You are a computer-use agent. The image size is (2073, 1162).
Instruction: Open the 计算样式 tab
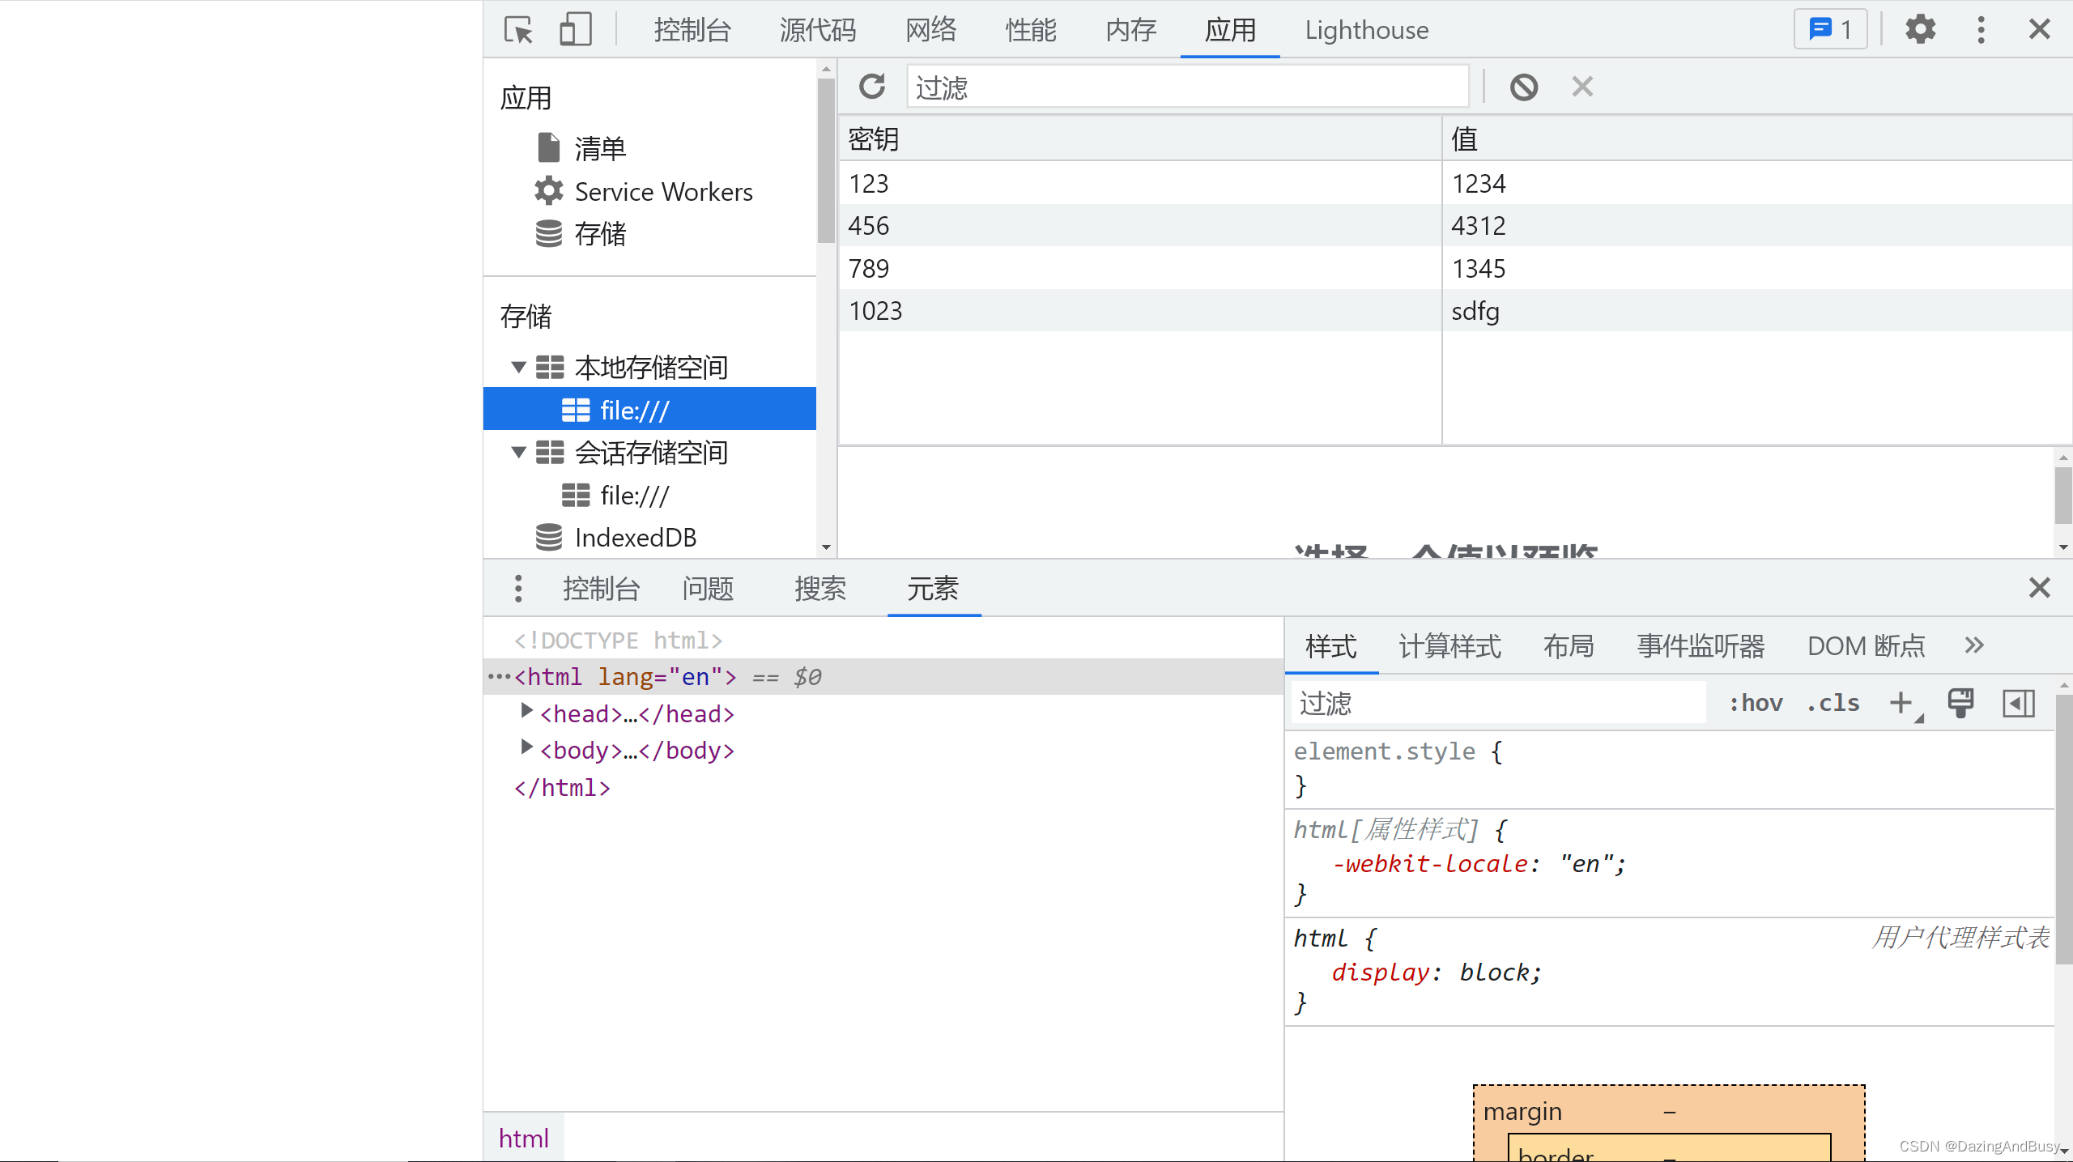coord(1449,645)
